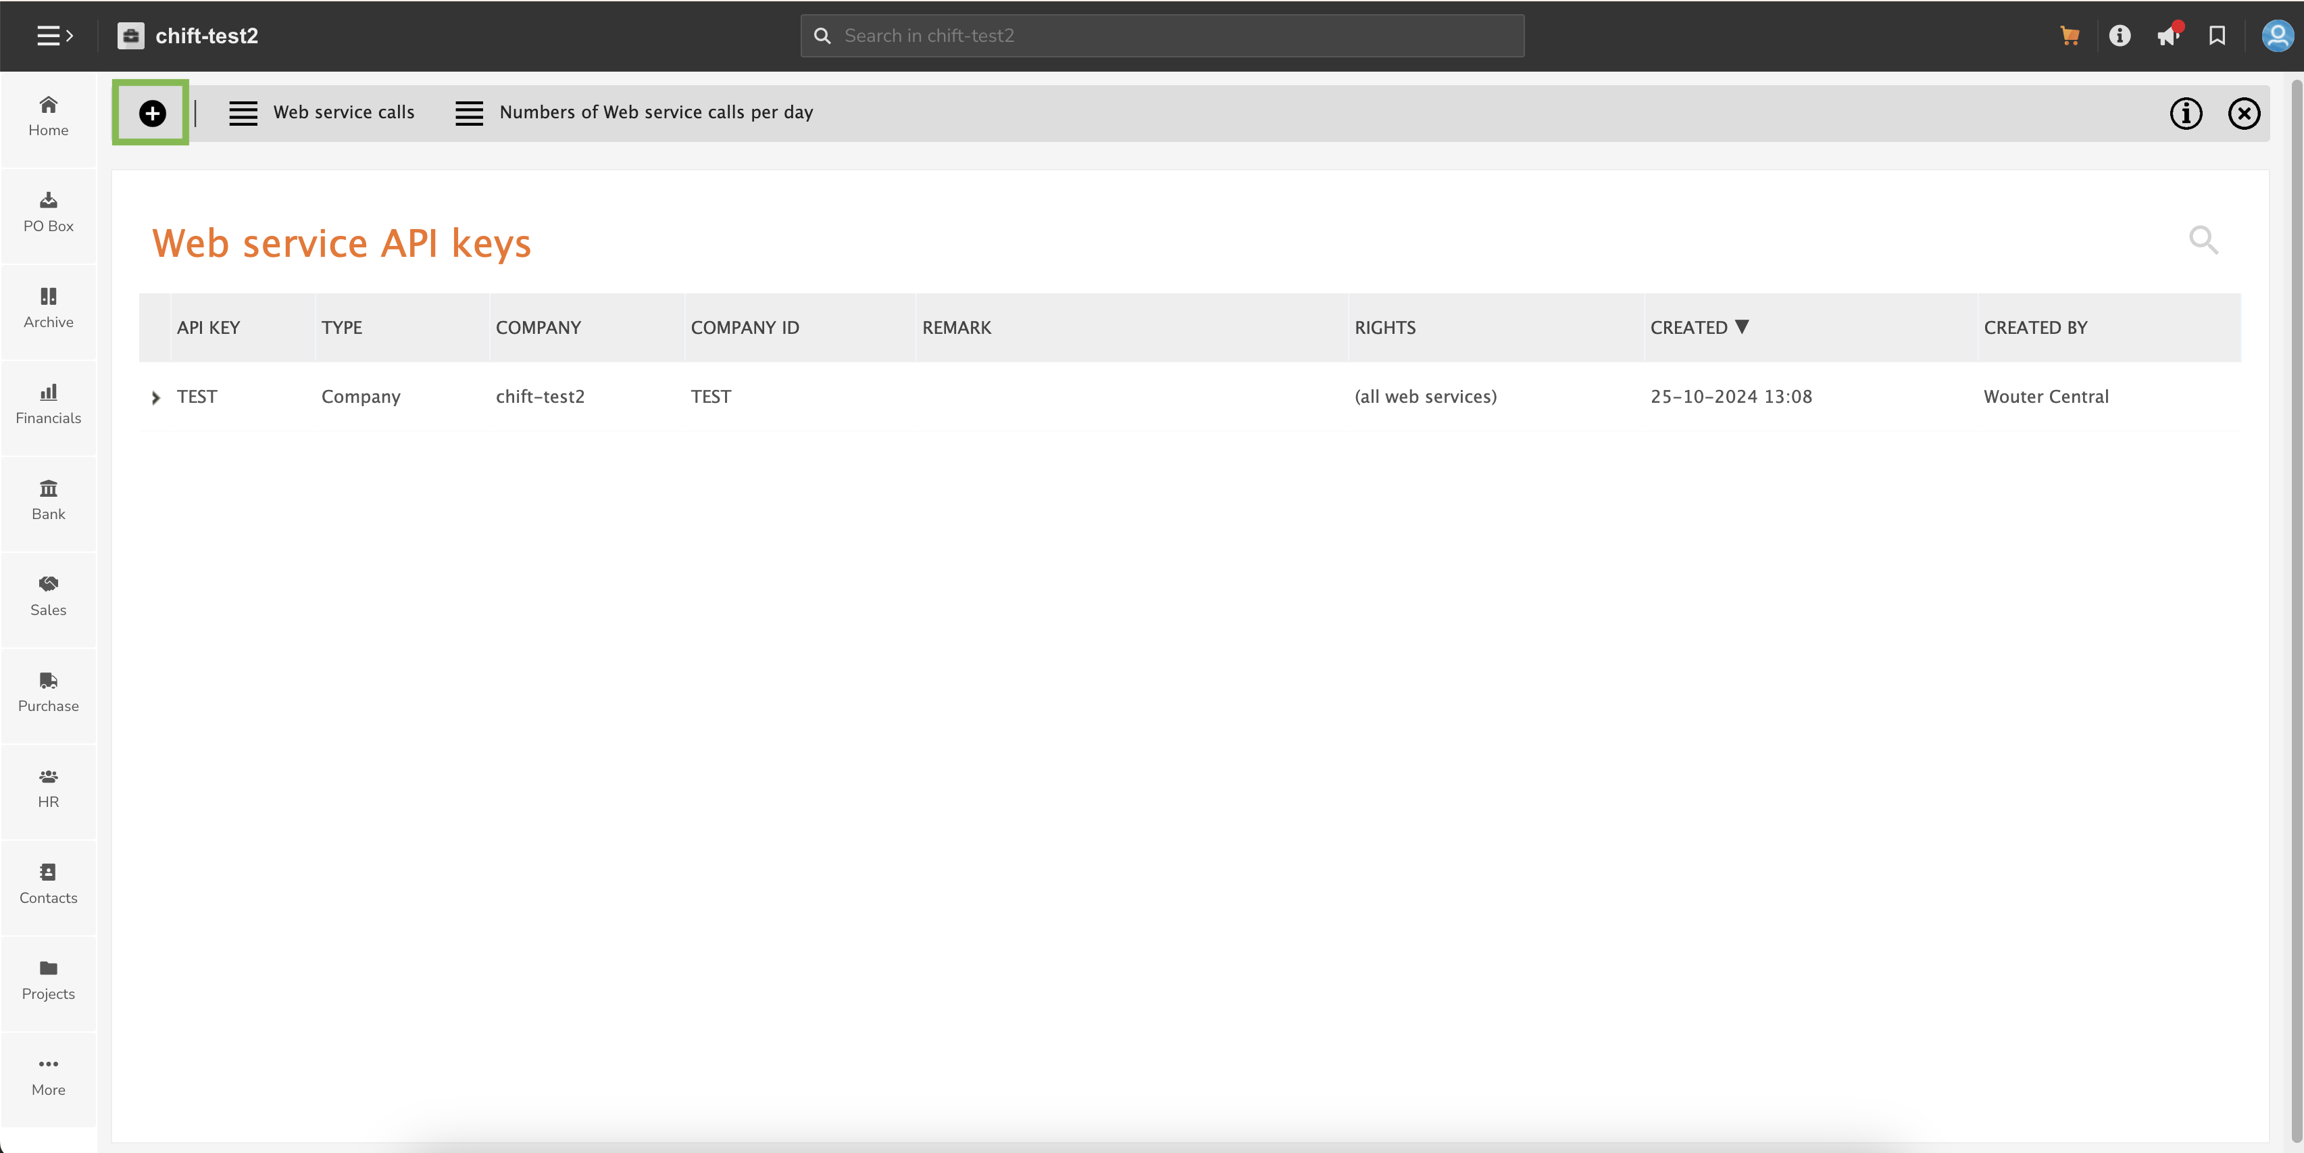2304x1153 pixels.
Task: Click the toolbar info circle icon
Action: click(x=2186, y=114)
